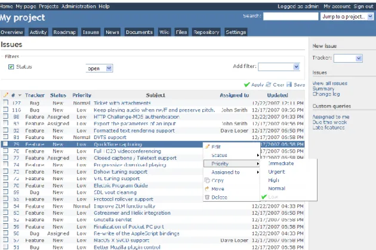Select checkbox of Gnutella servlet row
The image size is (376, 250).
[5, 220]
